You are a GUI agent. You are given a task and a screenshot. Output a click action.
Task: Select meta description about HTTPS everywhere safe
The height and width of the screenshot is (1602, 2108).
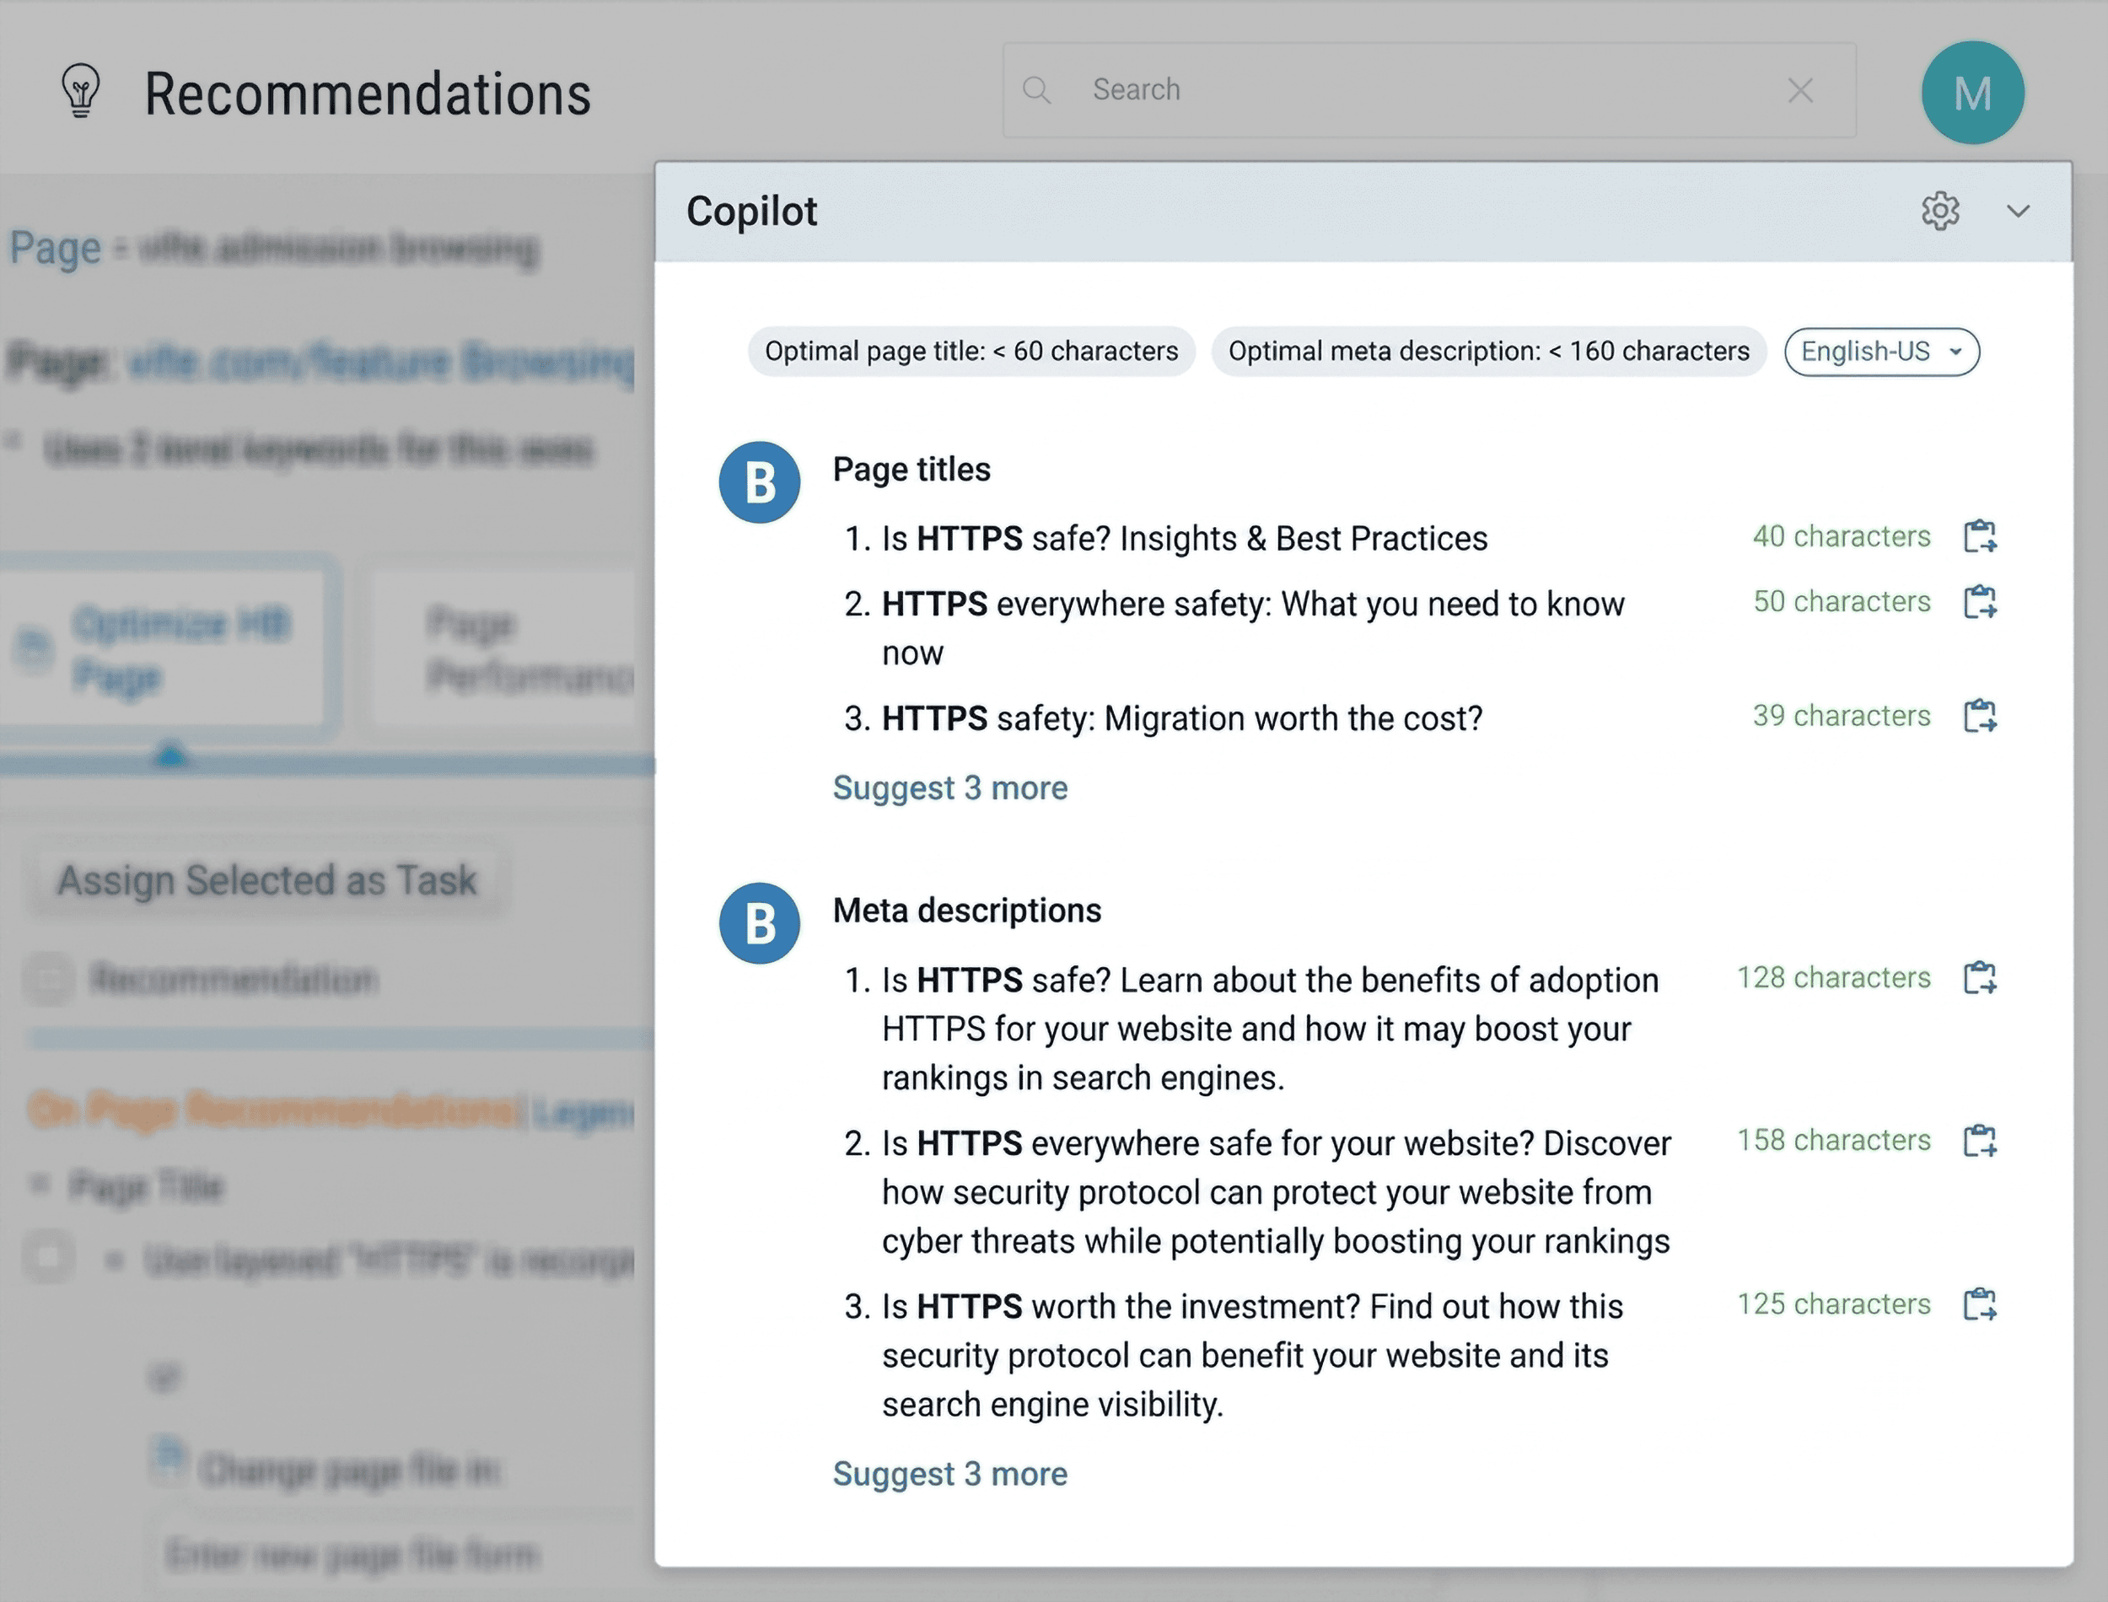[x=1276, y=1192]
